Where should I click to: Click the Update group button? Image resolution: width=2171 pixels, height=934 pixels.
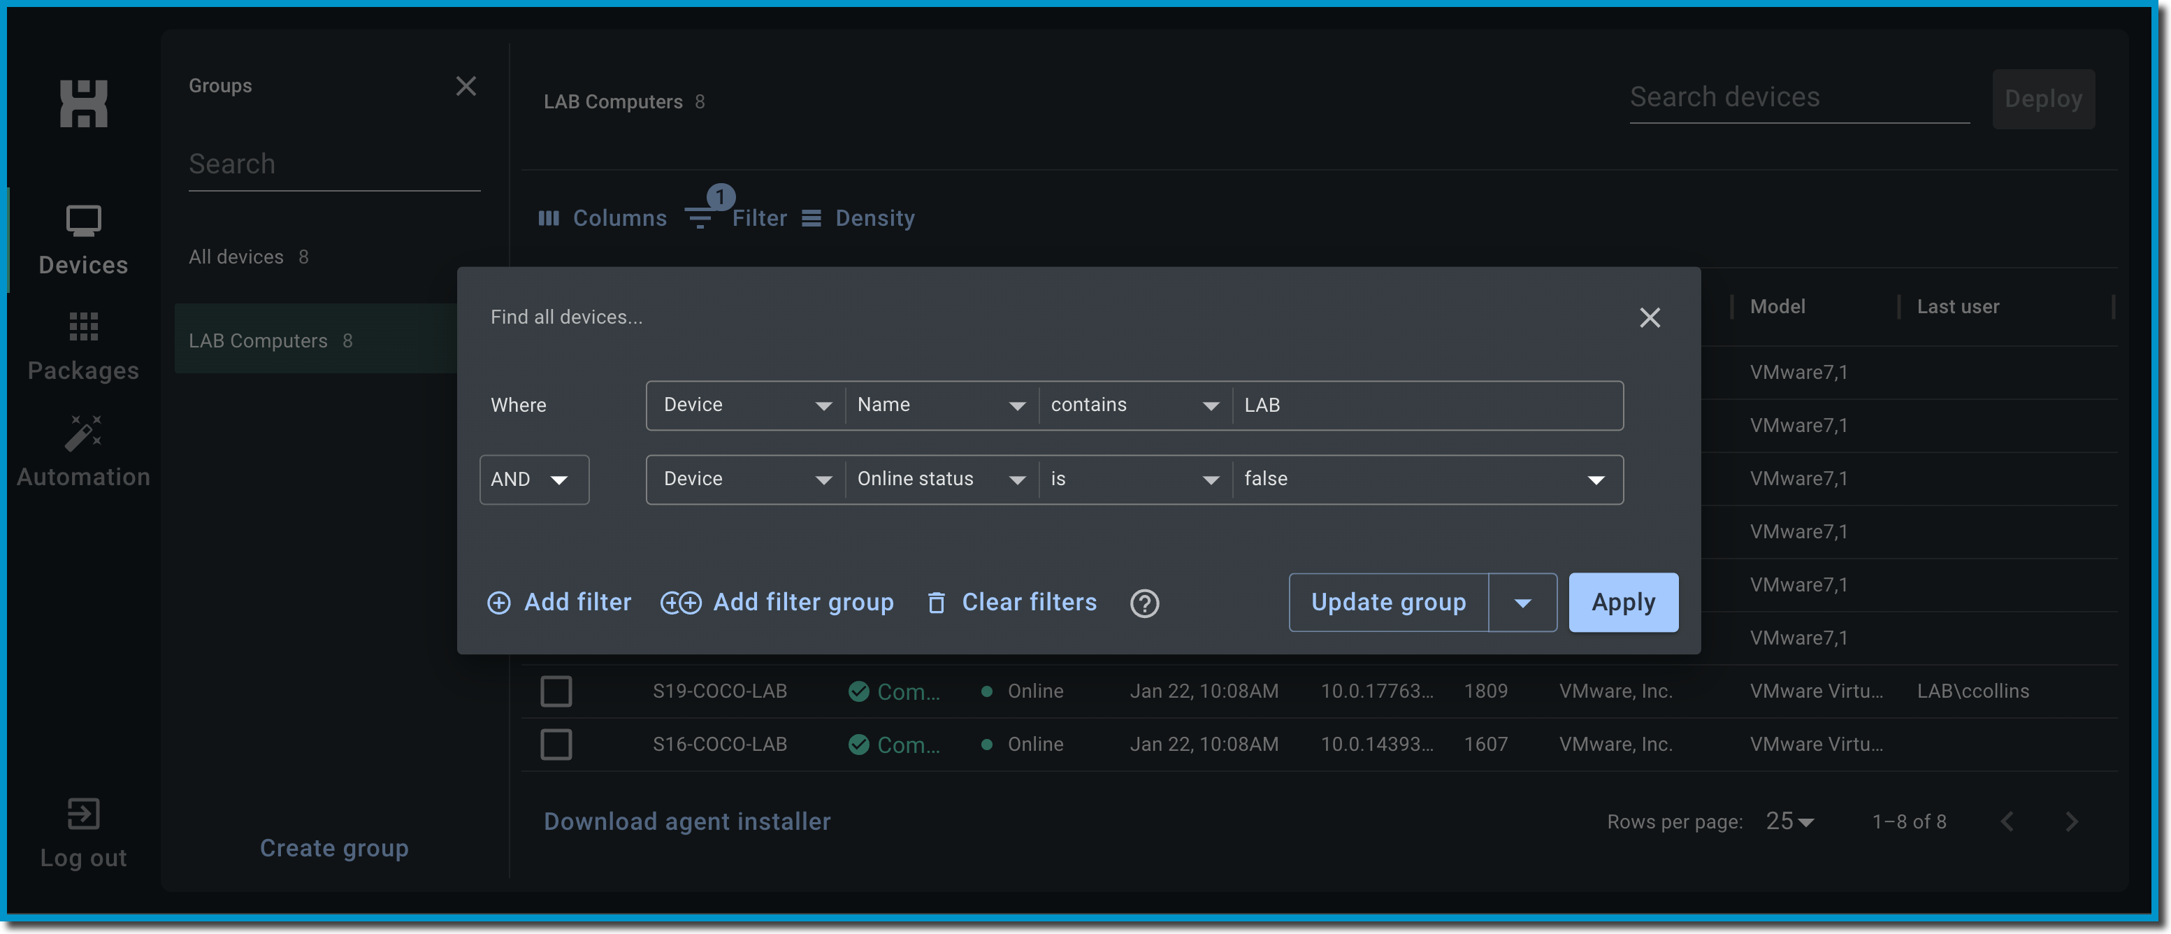1388,603
